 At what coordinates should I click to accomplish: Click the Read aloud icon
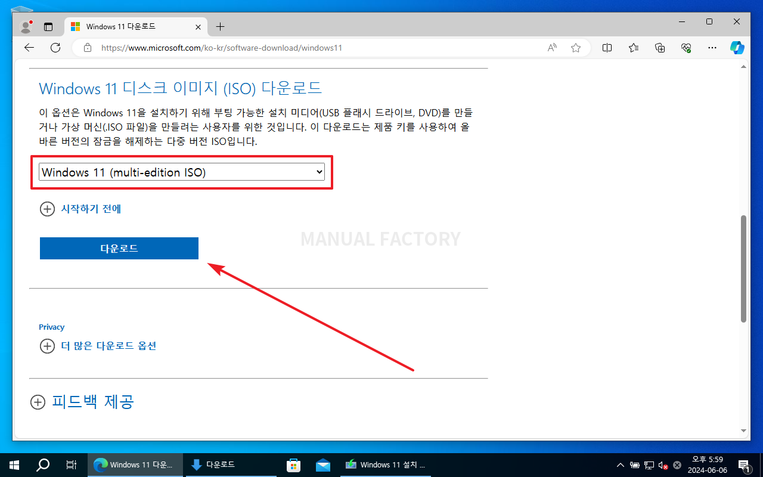click(552, 48)
